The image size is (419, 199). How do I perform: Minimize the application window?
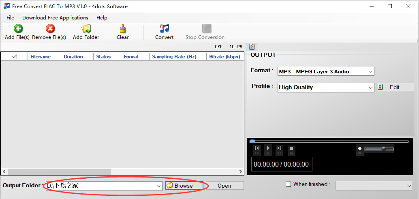(x=372, y=6)
